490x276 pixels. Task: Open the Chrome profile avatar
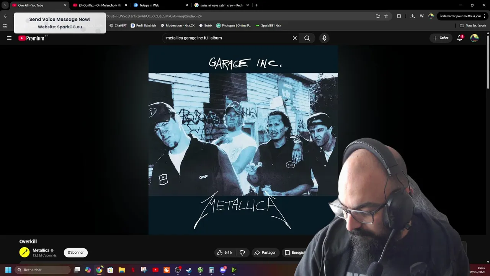(x=431, y=16)
